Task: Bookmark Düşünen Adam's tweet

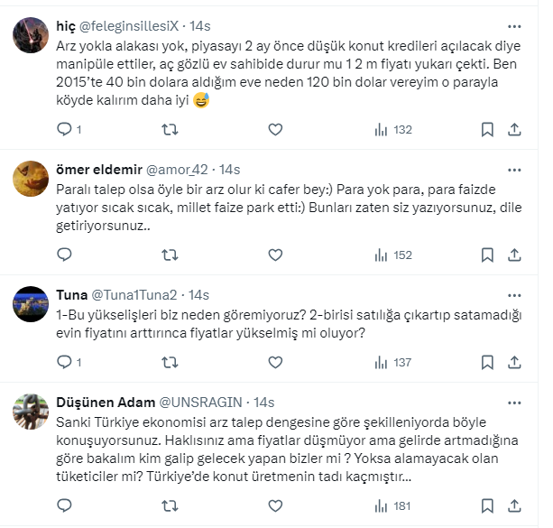Action: (487, 506)
